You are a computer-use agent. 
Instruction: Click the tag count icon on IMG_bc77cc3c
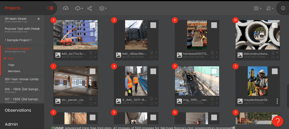[91, 53]
